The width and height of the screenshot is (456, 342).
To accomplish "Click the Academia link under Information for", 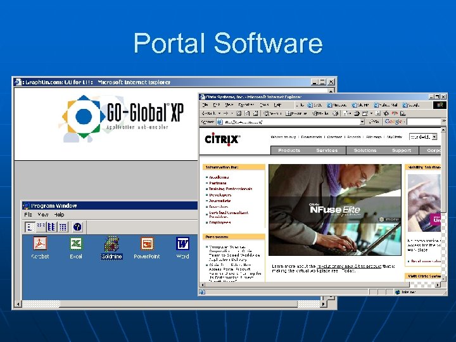I will (x=219, y=177).
